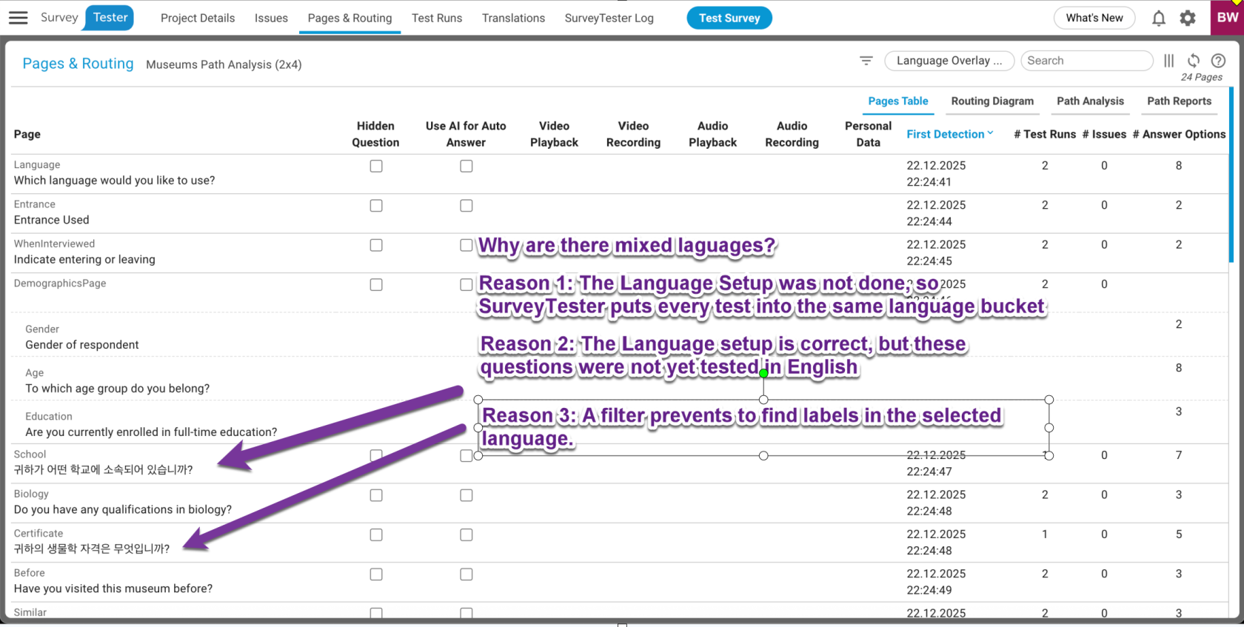This screenshot has width=1244, height=627.
Task: Open the BW user avatar menu
Action: tap(1227, 18)
